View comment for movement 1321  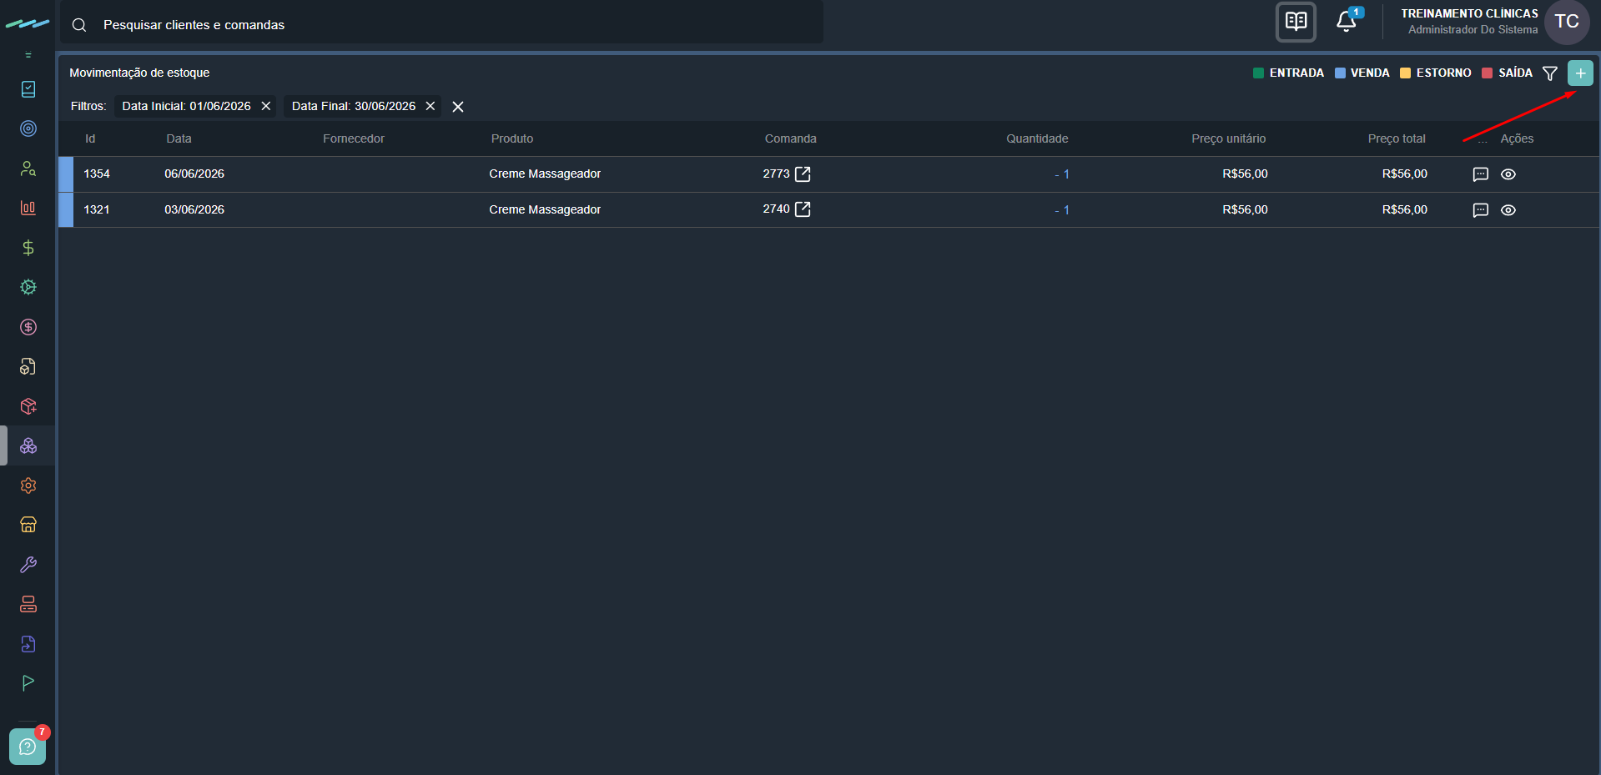point(1481,210)
